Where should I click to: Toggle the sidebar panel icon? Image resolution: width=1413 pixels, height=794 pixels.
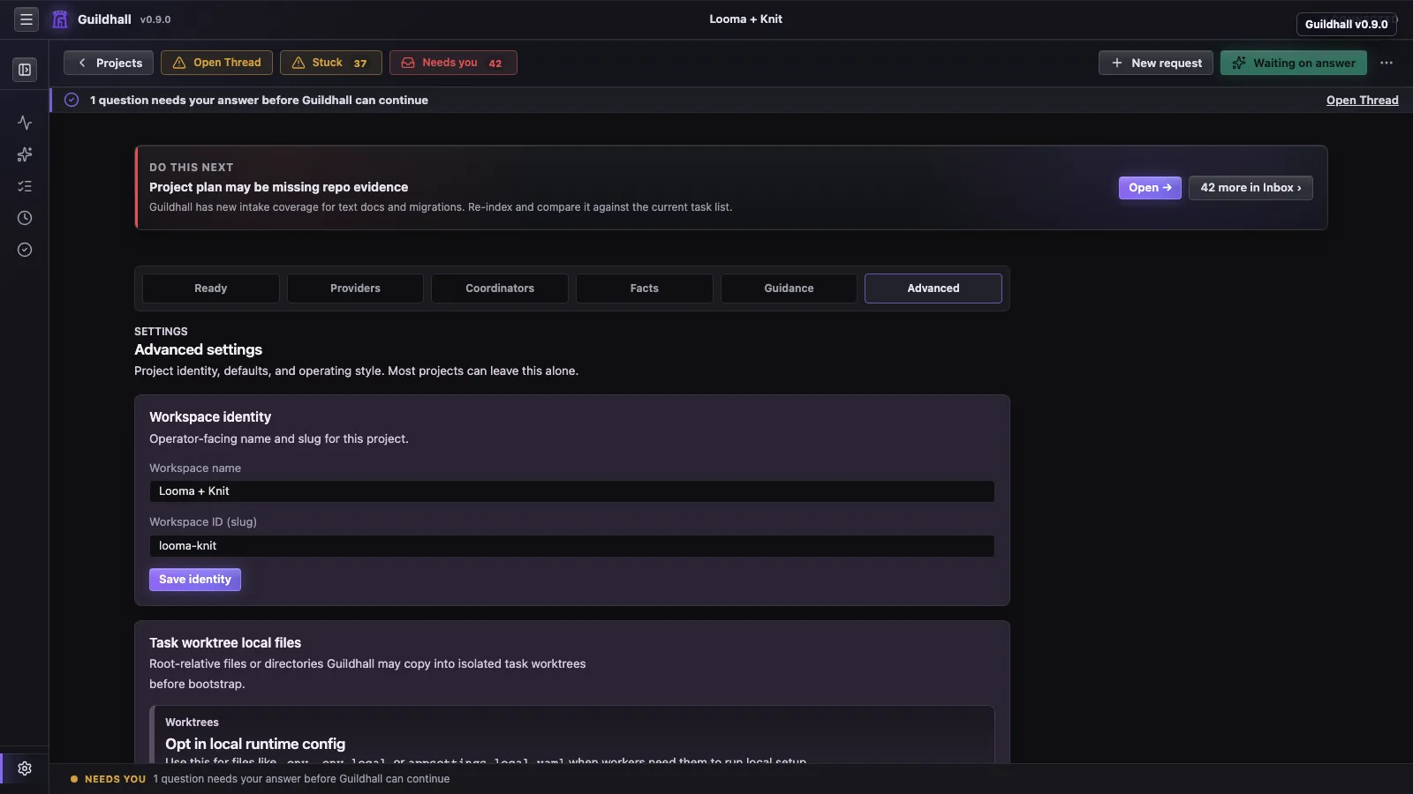[x=25, y=70]
